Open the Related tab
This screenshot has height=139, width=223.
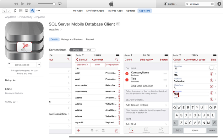[90, 39]
